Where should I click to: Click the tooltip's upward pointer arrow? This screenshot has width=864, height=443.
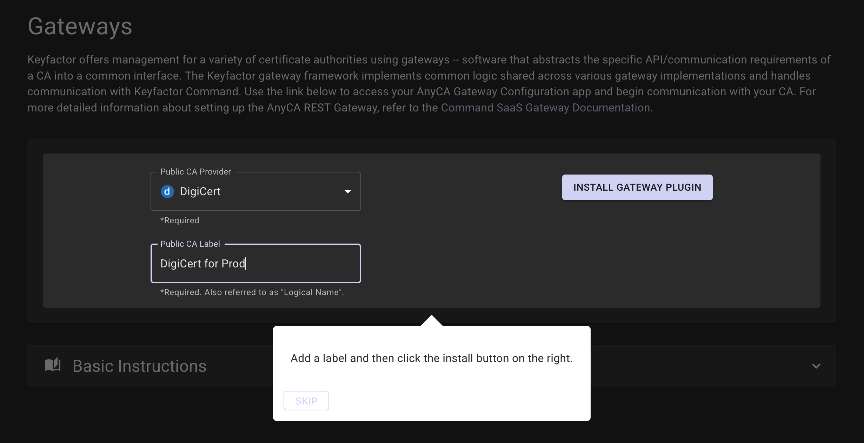431,321
